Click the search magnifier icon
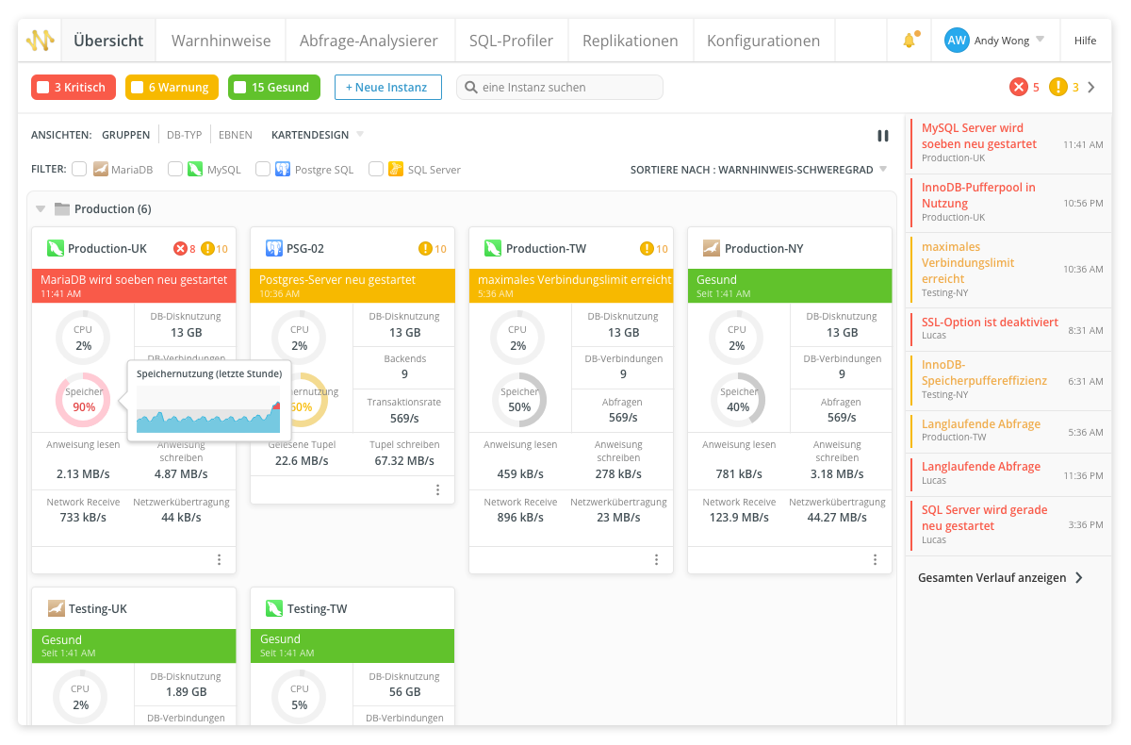The width and height of the screenshot is (1131, 745). pyautogui.click(x=470, y=87)
